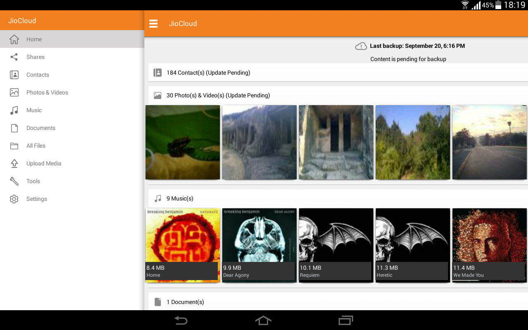Viewport: 528px width, 330px height.
Task: Tap the JioCloud title in top bar
Action: 183,24
